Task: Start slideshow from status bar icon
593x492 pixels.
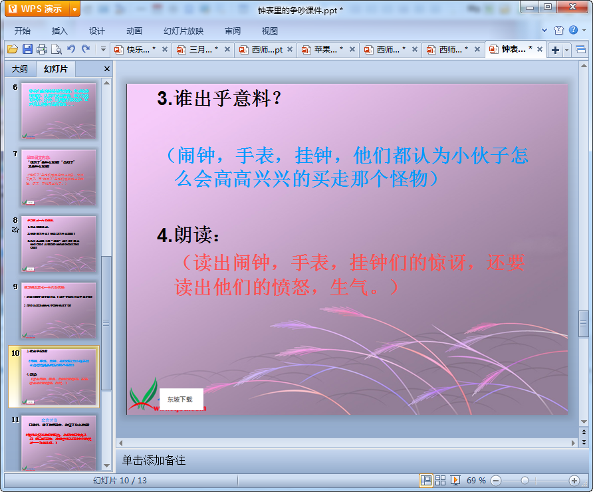Action: coord(455,481)
